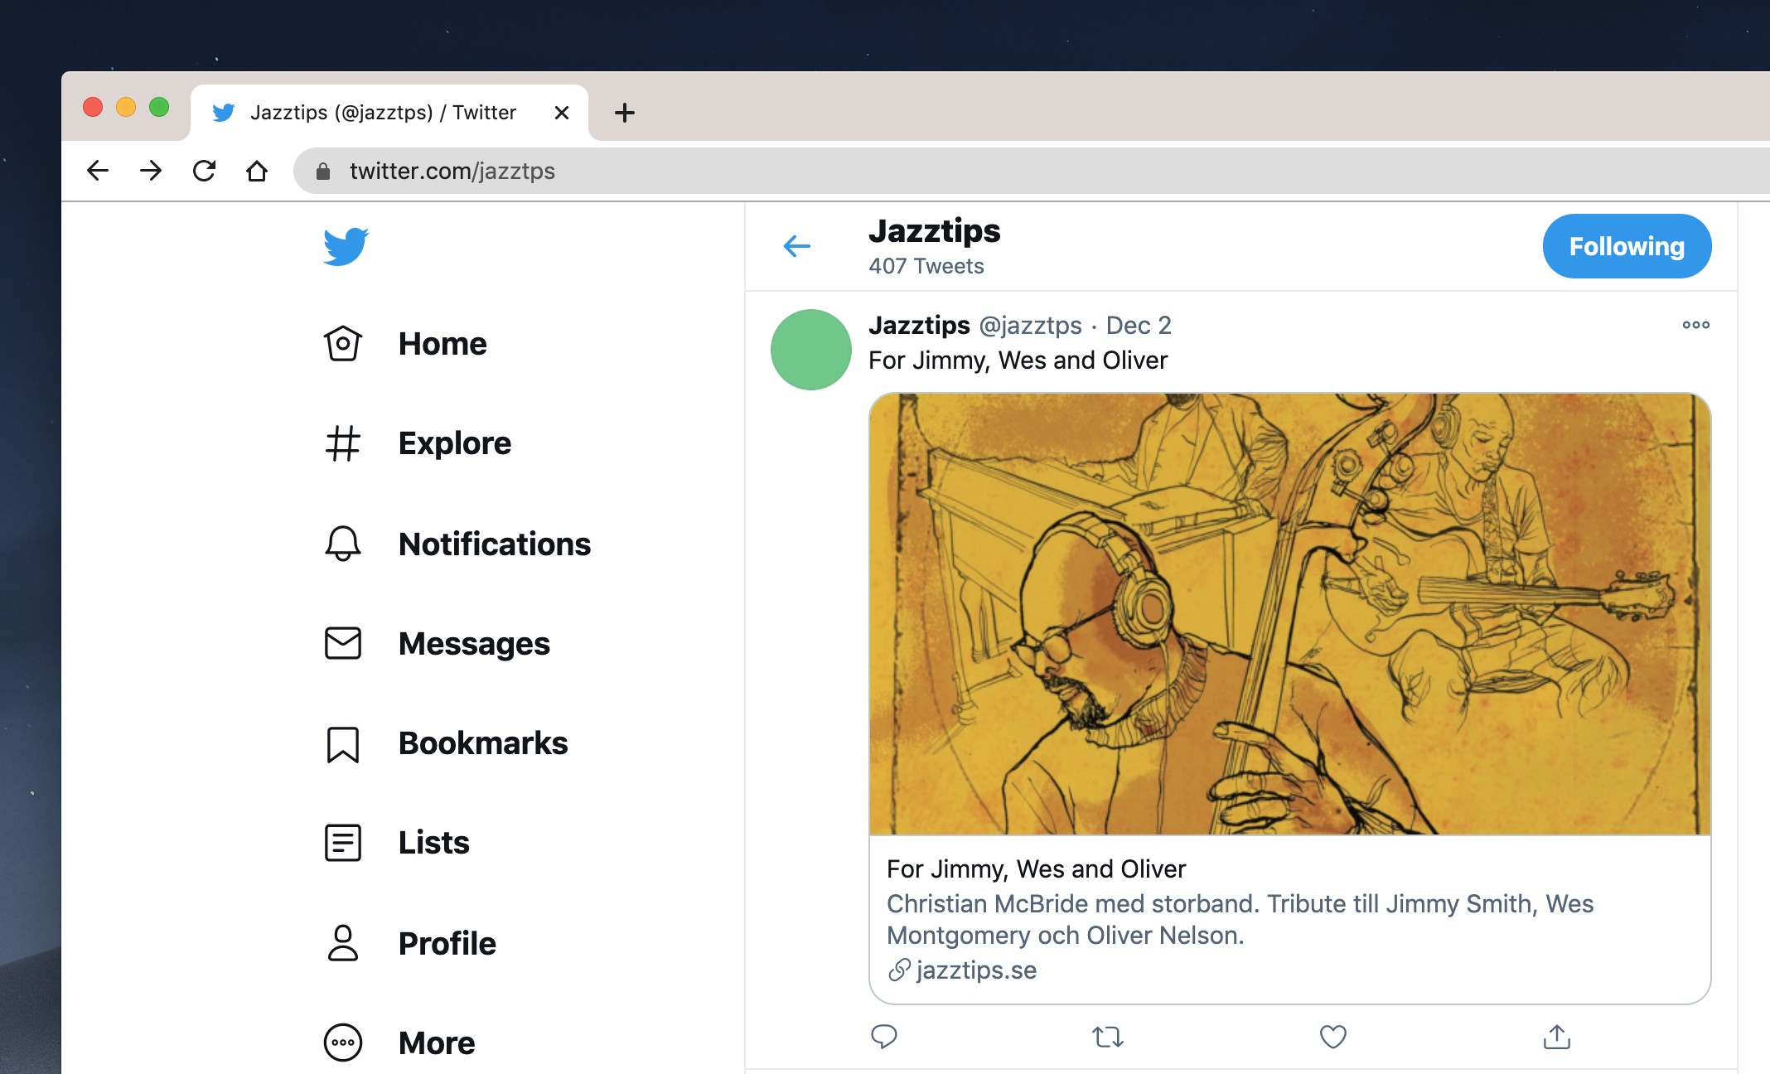Screen dimensions: 1770x1074
Task: Select the Jazztips (@jazztps) / Twitter tab
Action: click(389, 113)
